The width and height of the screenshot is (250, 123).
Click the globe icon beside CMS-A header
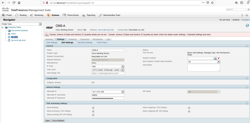click(247, 25)
